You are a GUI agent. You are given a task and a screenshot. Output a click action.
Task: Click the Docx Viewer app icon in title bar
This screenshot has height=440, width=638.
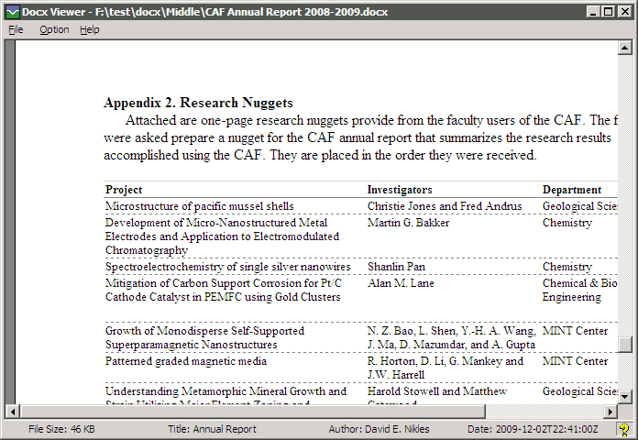point(13,12)
